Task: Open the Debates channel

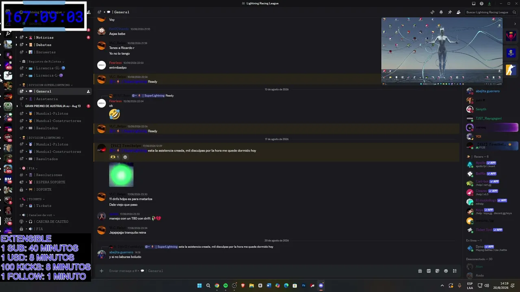Action: (x=55, y=45)
